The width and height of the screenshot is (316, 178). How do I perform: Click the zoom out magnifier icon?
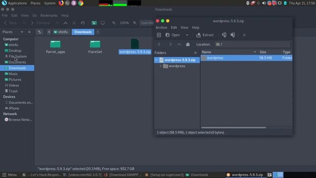pyautogui.click(x=114, y=23)
